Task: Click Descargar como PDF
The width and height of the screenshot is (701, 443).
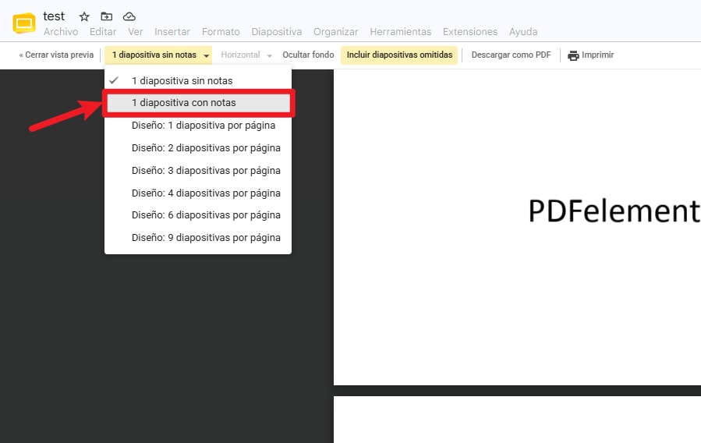Action: point(511,55)
